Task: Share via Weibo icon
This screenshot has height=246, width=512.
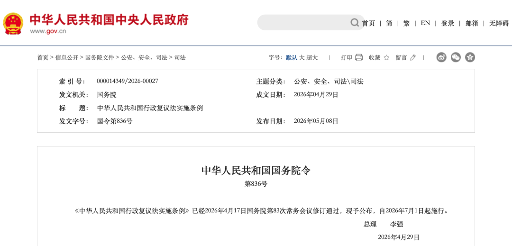Action: click(441, 57)
